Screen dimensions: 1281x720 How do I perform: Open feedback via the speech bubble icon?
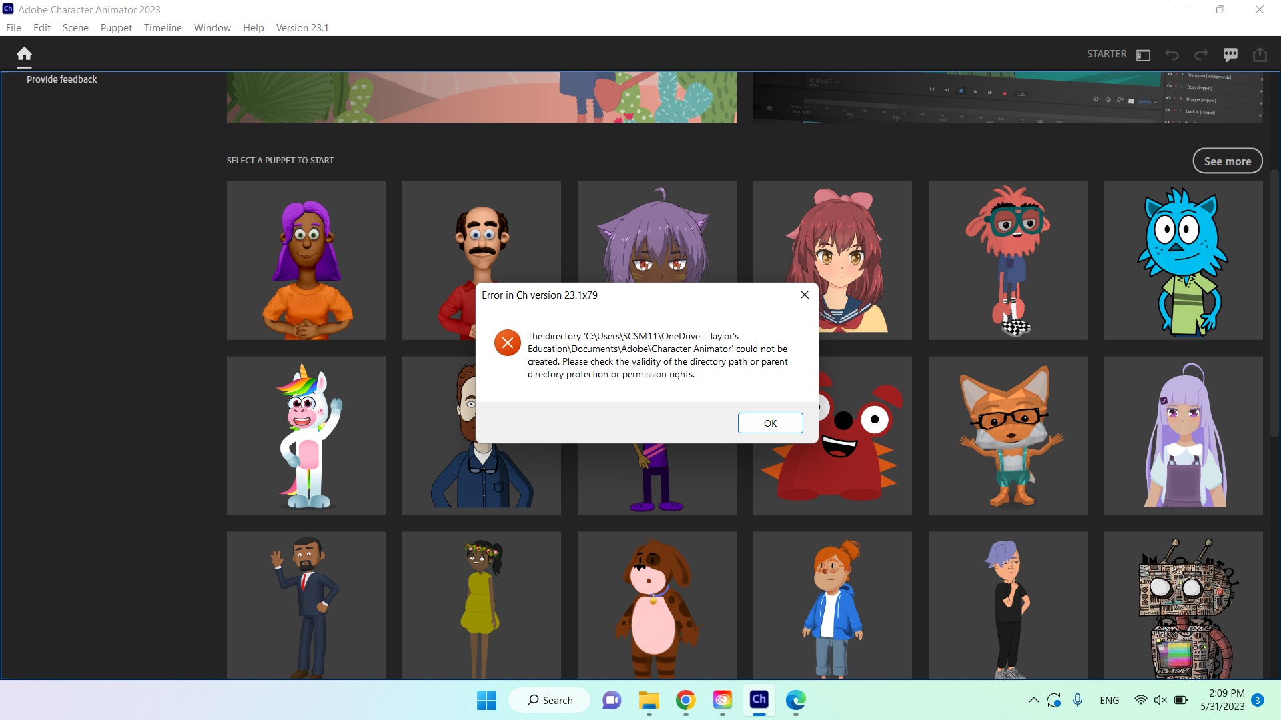coord(1231,55)
